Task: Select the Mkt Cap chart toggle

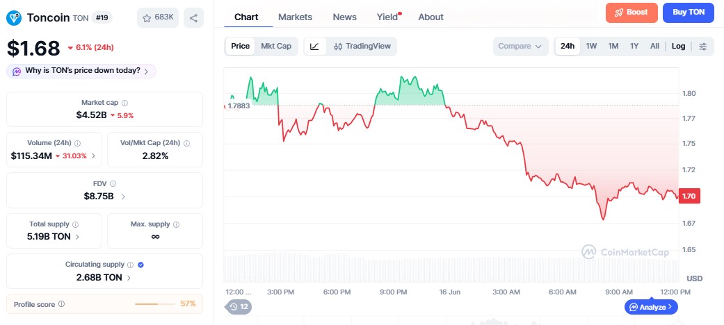Action: [x=276, y=46]
